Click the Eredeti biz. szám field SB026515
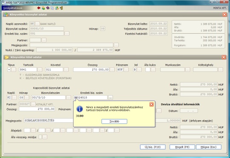 pos(90,98)
